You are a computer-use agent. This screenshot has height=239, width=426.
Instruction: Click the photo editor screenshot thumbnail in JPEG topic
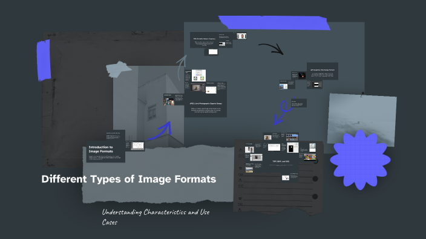pyautogui.click(x=198, y=88)
